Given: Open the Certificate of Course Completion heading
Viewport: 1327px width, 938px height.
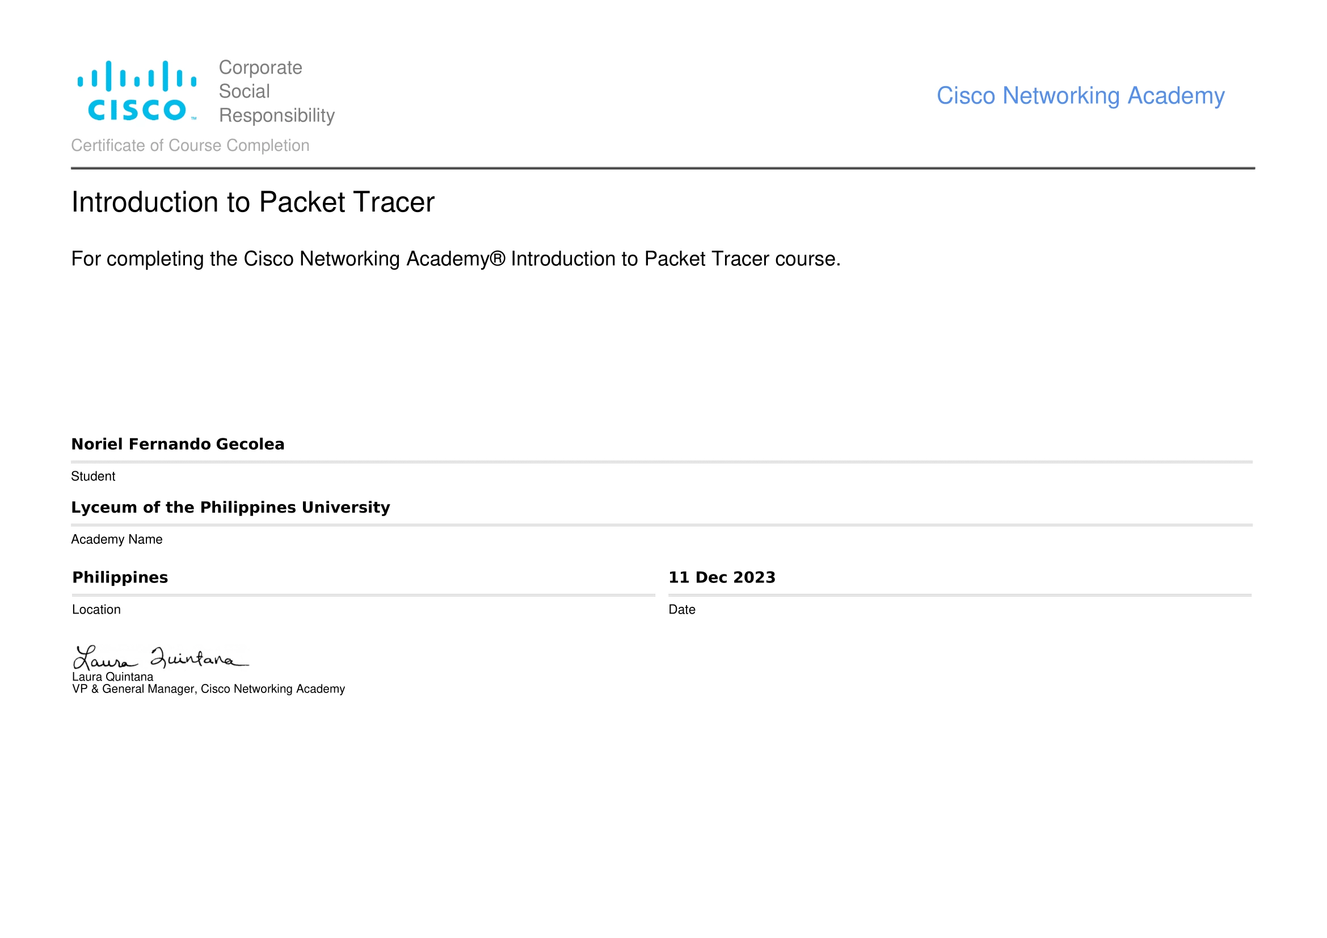Looking at the screenshot, I should click(x=191, y=145).
